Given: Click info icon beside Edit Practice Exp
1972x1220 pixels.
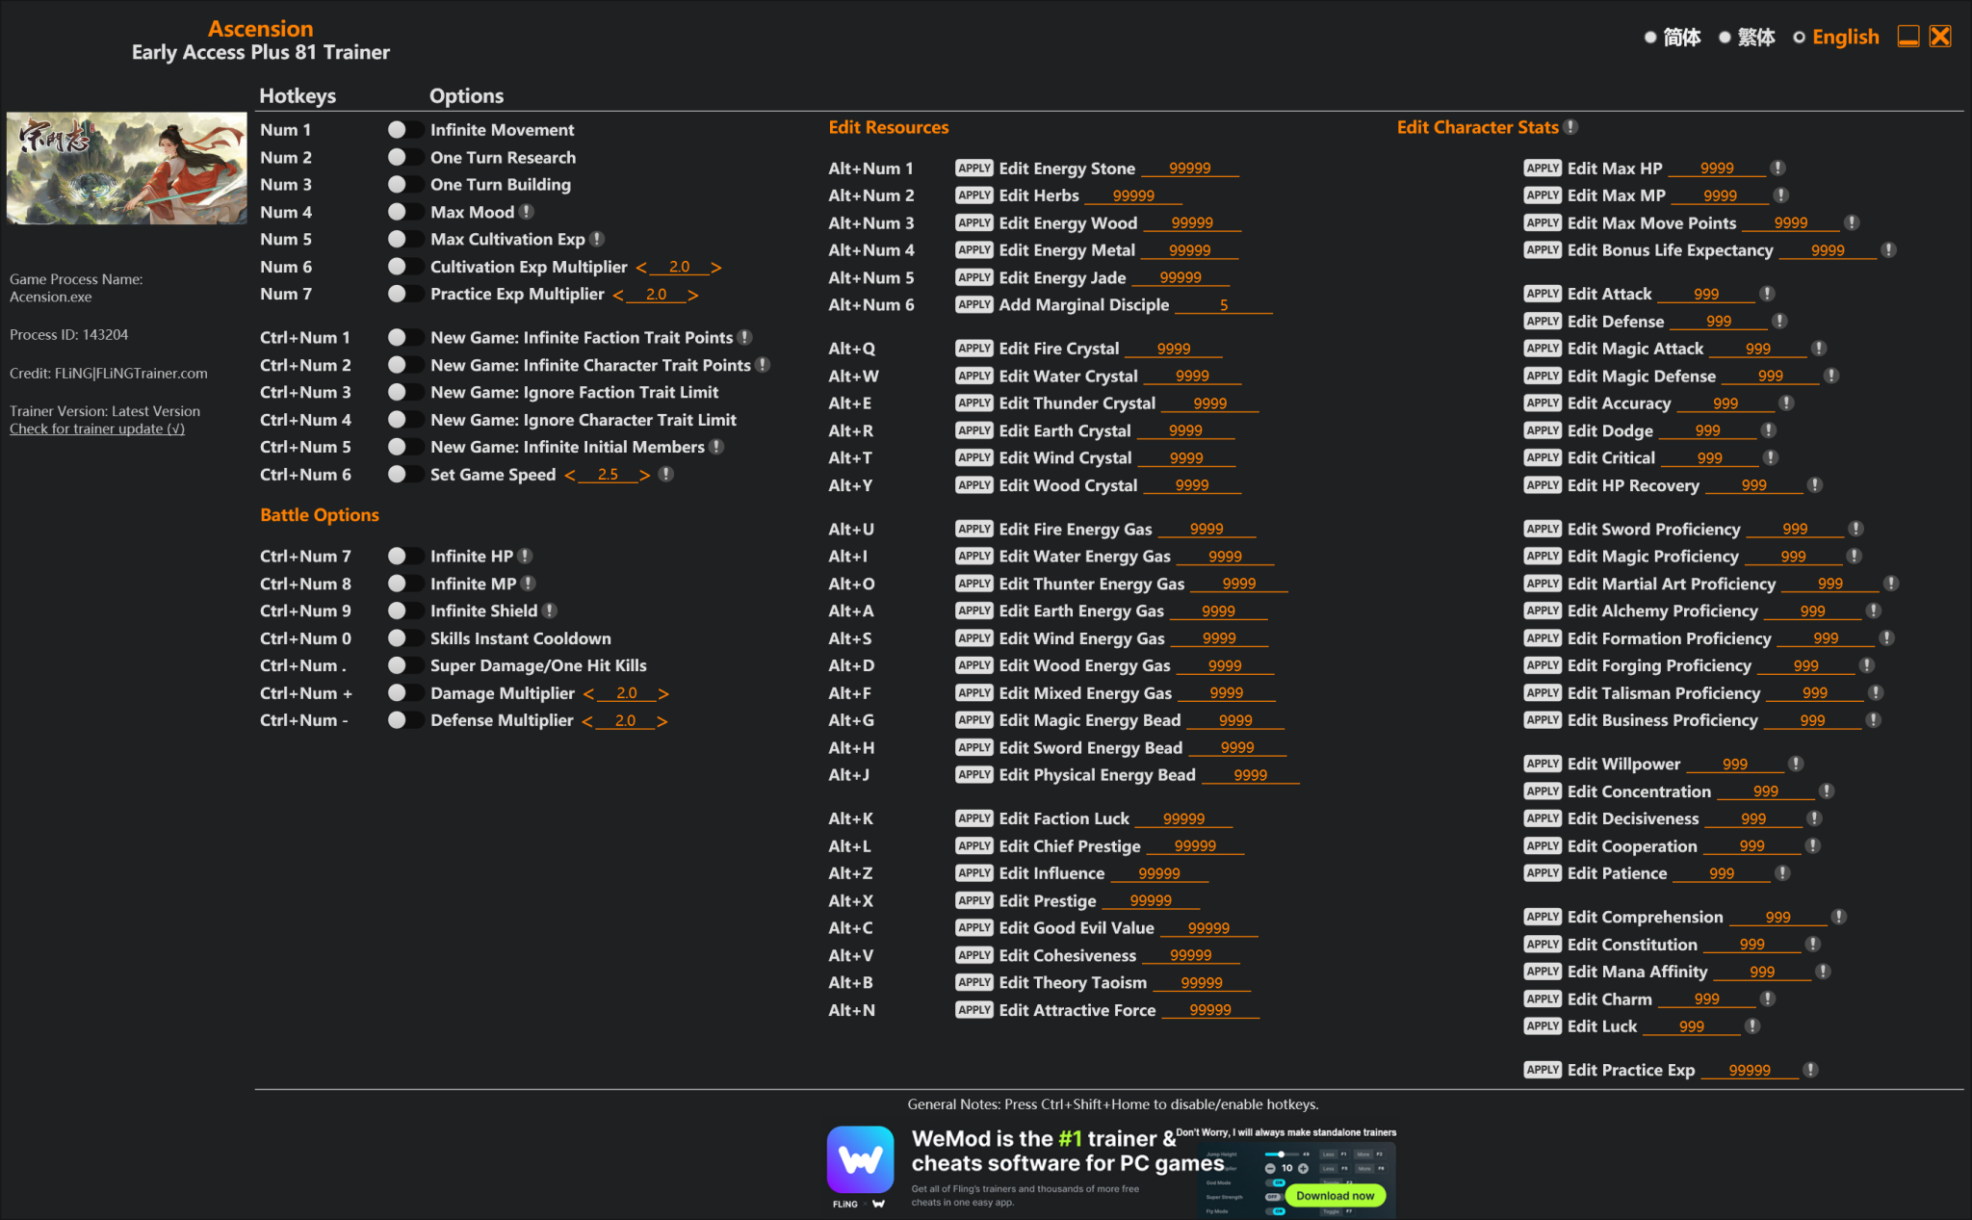Looking at the screenshot, I should 1810,1070.
